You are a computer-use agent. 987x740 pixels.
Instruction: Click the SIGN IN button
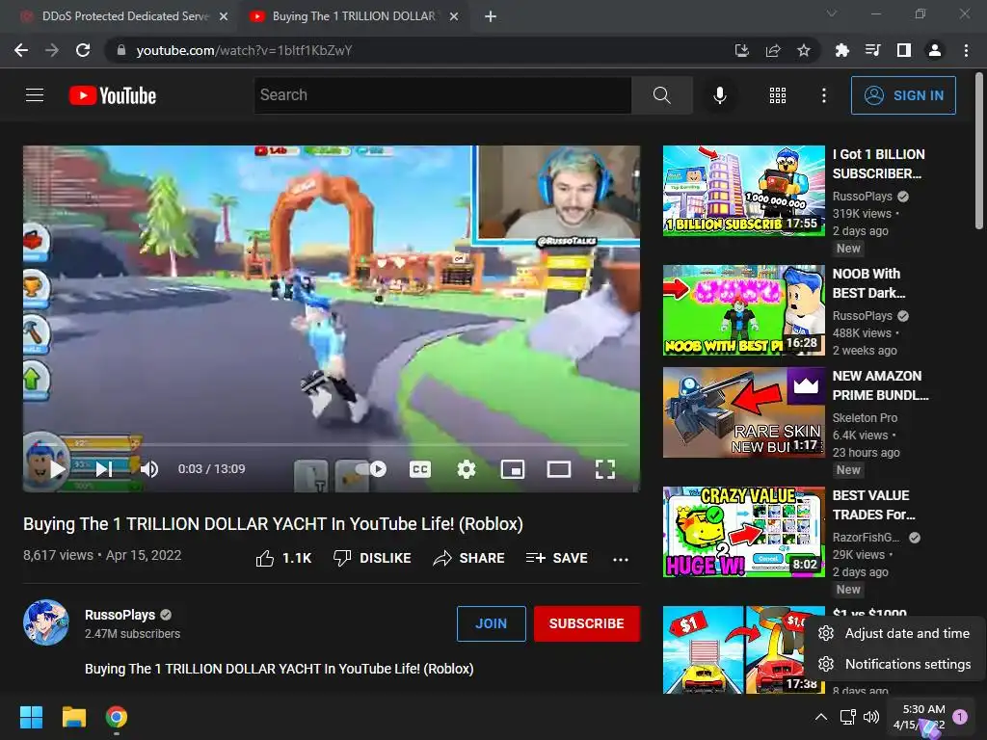click(x=902, y=95)
